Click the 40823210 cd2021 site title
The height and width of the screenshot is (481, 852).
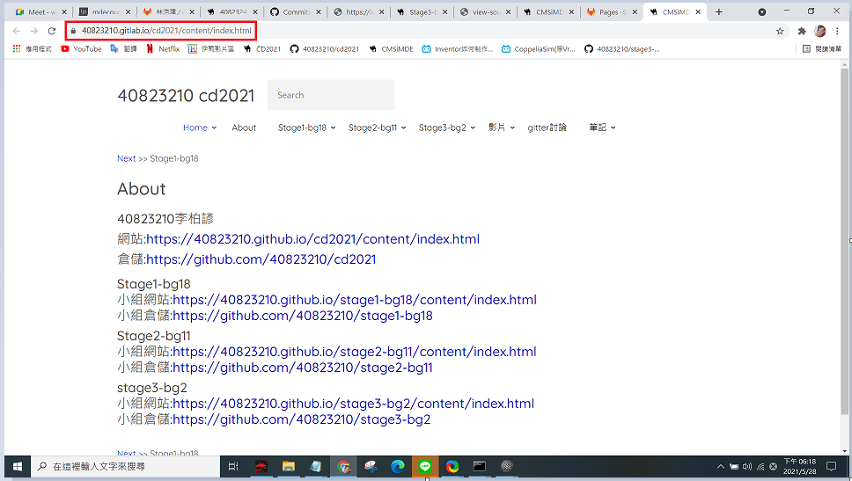tap(186, 96)
